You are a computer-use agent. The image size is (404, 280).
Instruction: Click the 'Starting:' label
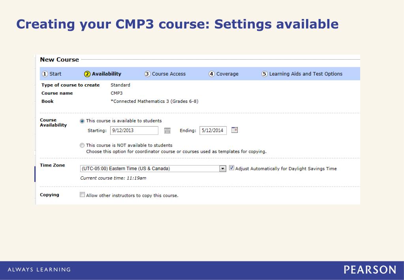coord(97,131)
